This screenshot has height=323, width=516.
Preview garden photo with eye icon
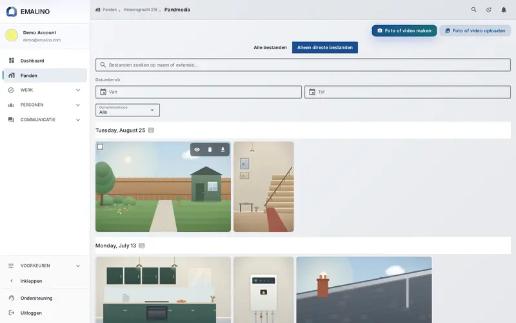(197, 150)
